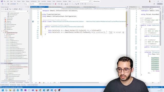Collapse the Configuration folder
Image resolution: width=164 pixels, height=92 pixels.
point(5,38)
